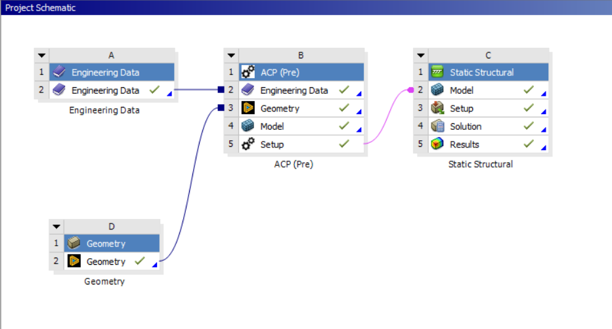
Task: Click the Geometry icon in ACP (Pre) row 3
Action: 248,109
